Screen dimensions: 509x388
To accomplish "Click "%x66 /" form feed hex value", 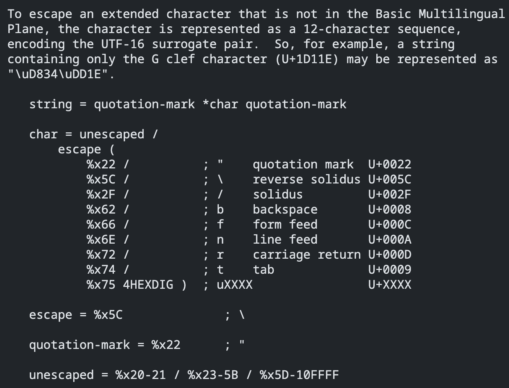I will click(108, 225).
